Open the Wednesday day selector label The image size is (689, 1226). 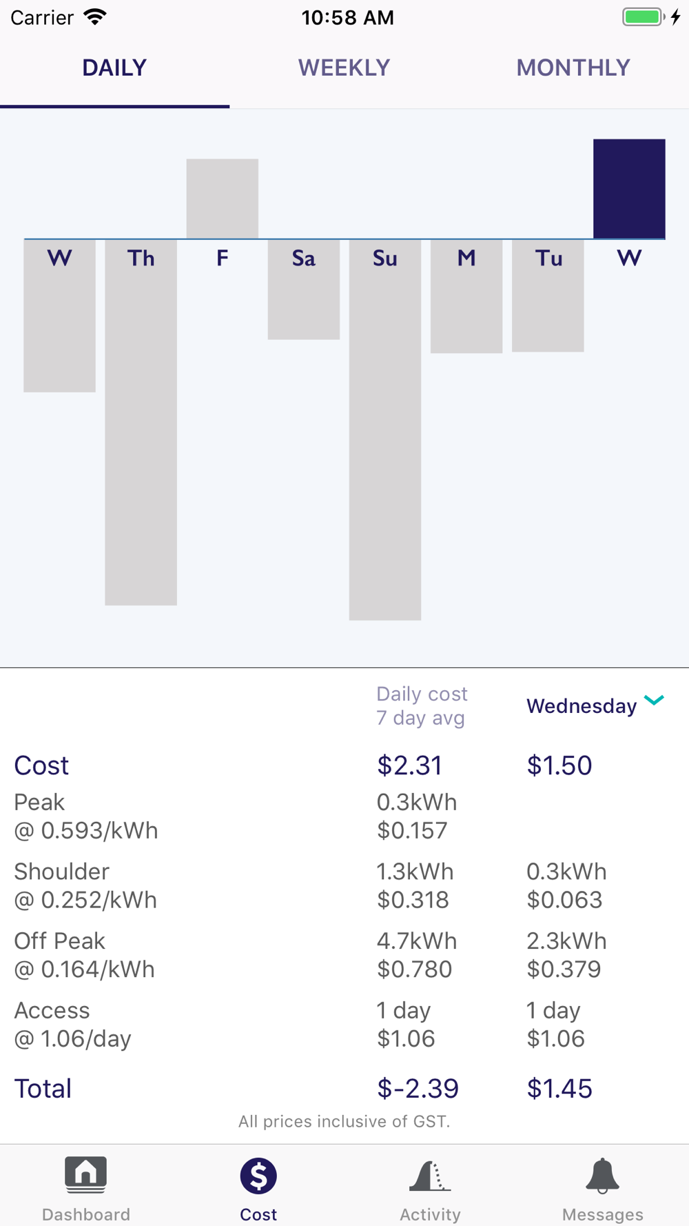pyautogui.click(x=582, y=706)
